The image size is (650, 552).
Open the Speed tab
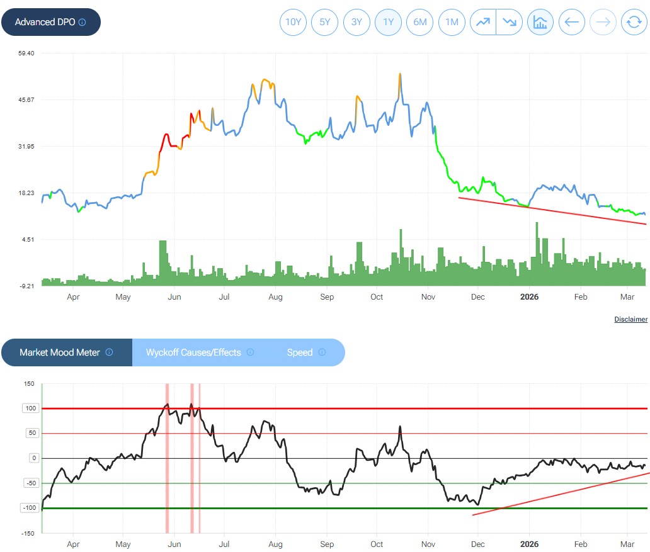pos(299,352)
